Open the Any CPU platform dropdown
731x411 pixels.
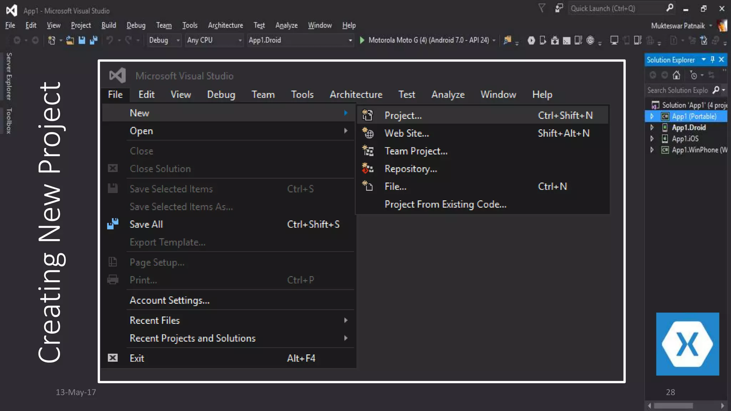pyautogui.click(x=240, y=40)
